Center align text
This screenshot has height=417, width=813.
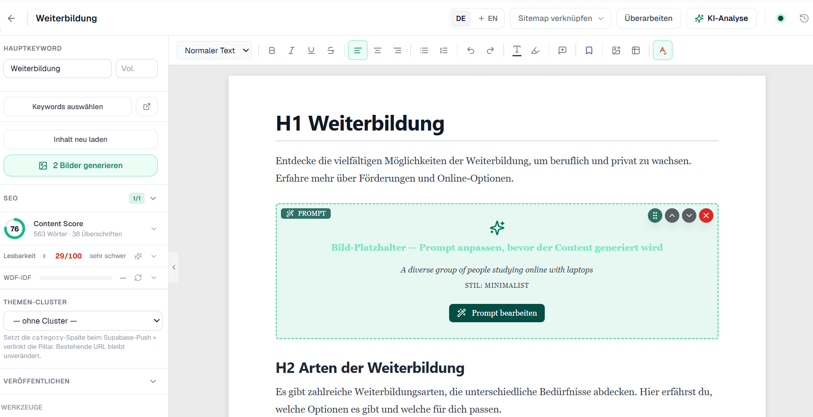377,50
